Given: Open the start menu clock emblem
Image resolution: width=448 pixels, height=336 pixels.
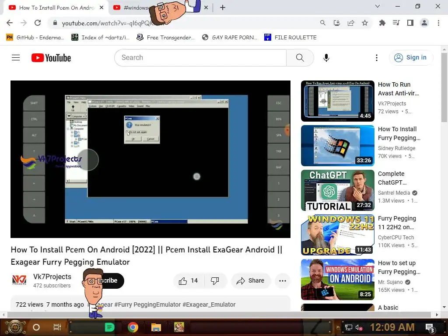Looking at the screenshot, I should [16, 327].
